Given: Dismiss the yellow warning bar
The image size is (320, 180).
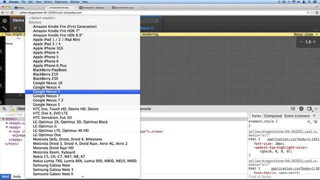Looking at the screenshot, I should click(x=317, y=34).
